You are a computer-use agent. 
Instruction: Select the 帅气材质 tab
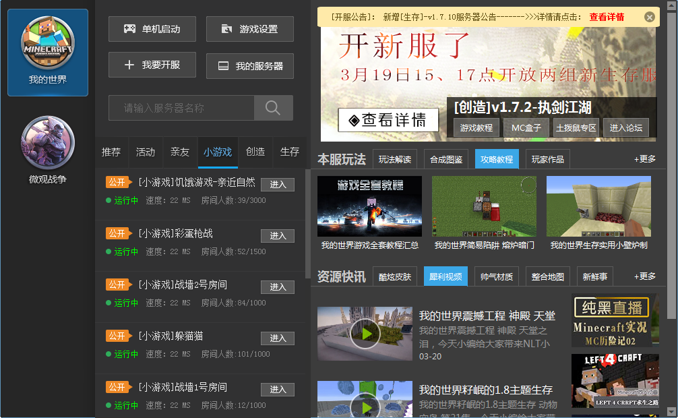click(497, 276)
